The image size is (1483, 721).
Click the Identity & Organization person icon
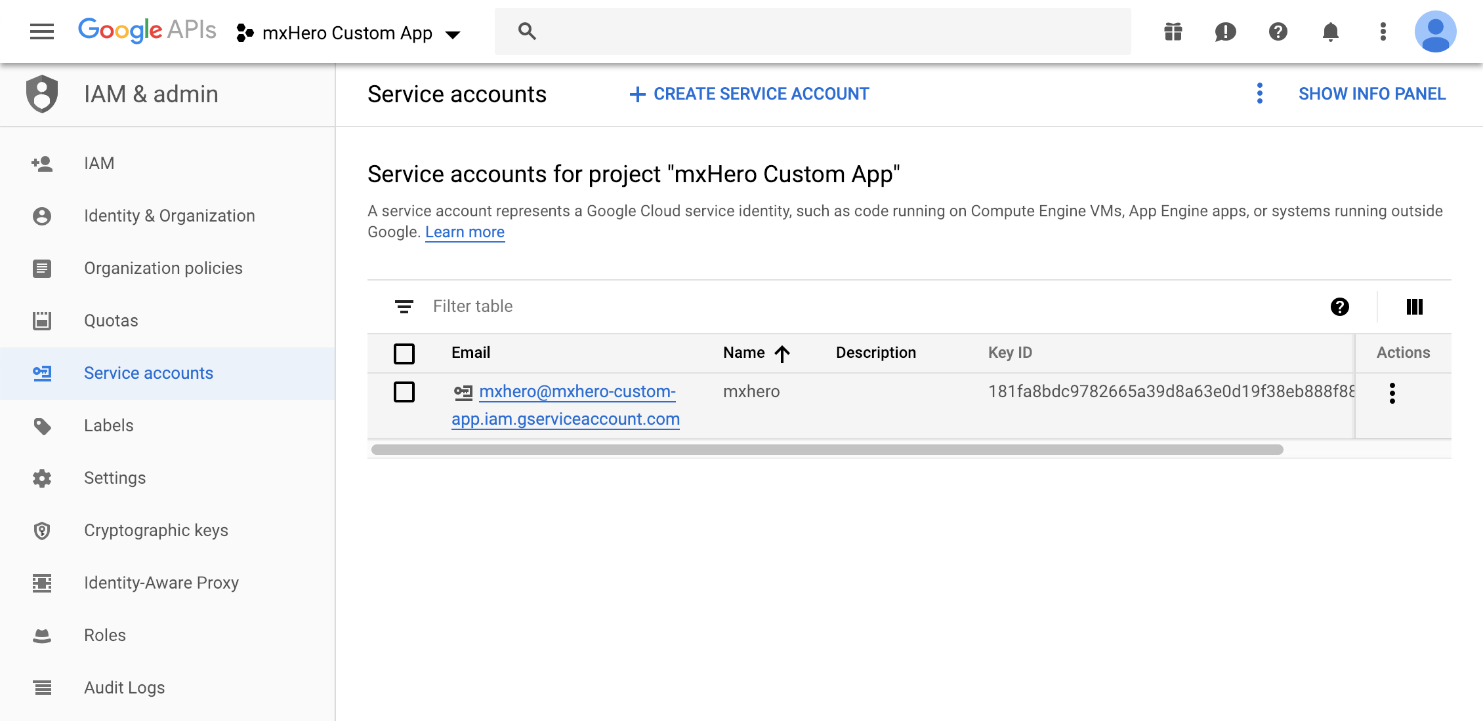[42, 216]
